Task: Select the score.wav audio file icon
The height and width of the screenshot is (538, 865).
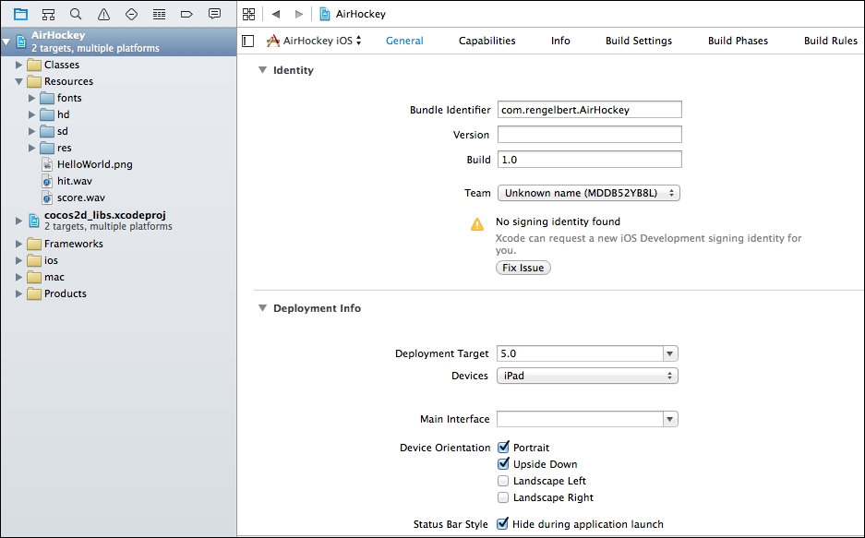Action: [x=47, y=197]
